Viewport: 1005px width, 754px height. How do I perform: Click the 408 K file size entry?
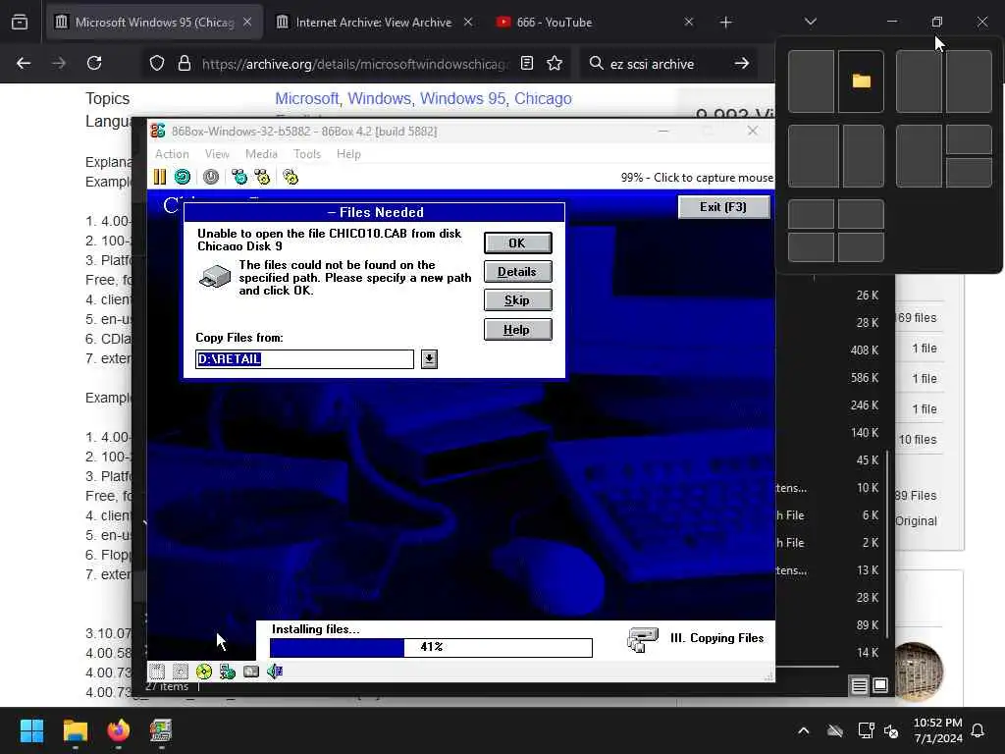865,350
